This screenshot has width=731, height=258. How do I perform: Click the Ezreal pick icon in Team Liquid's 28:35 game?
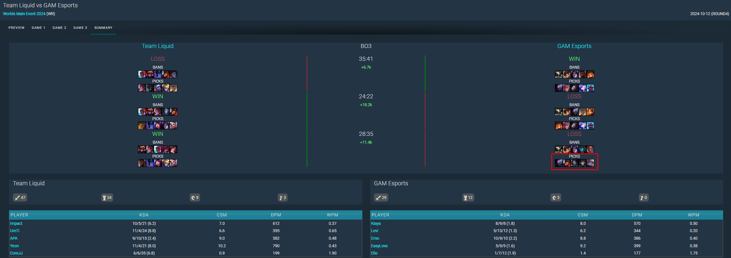tap(166, 163)
